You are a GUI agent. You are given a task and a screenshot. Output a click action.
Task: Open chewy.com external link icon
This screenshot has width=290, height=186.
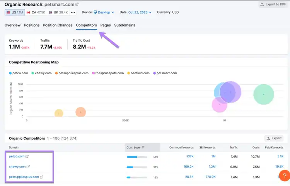[28, 167]
